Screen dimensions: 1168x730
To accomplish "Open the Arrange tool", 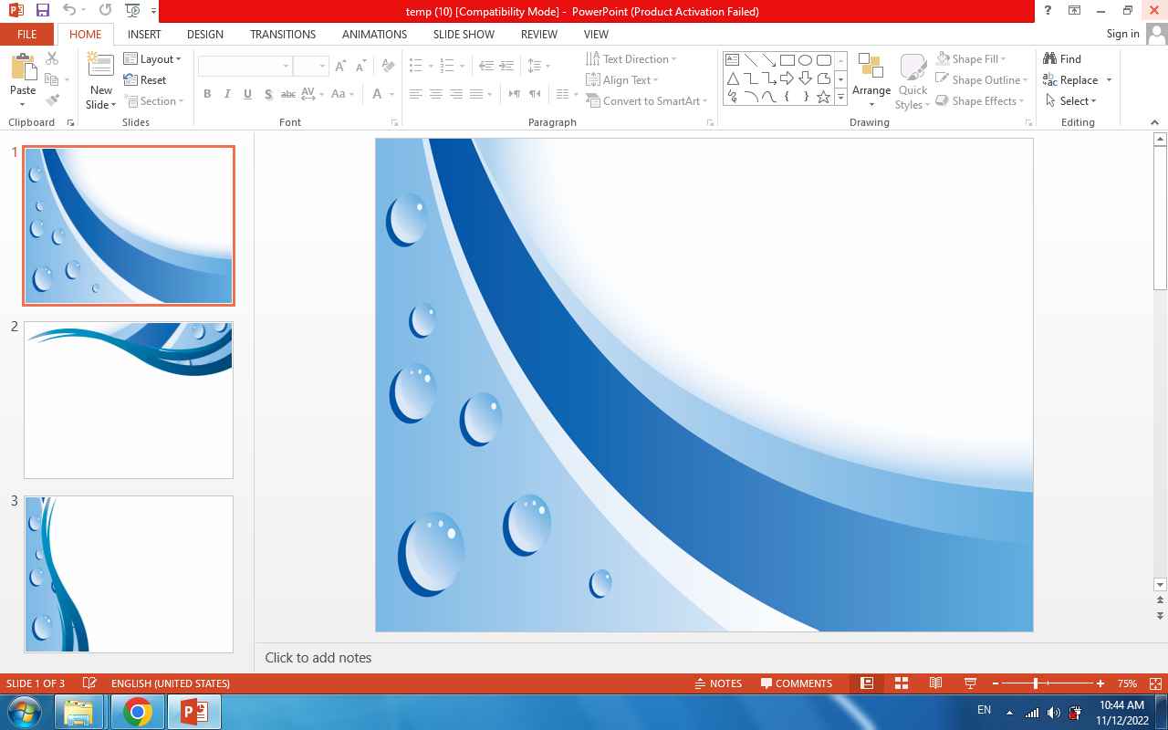I will click(871, 80).
